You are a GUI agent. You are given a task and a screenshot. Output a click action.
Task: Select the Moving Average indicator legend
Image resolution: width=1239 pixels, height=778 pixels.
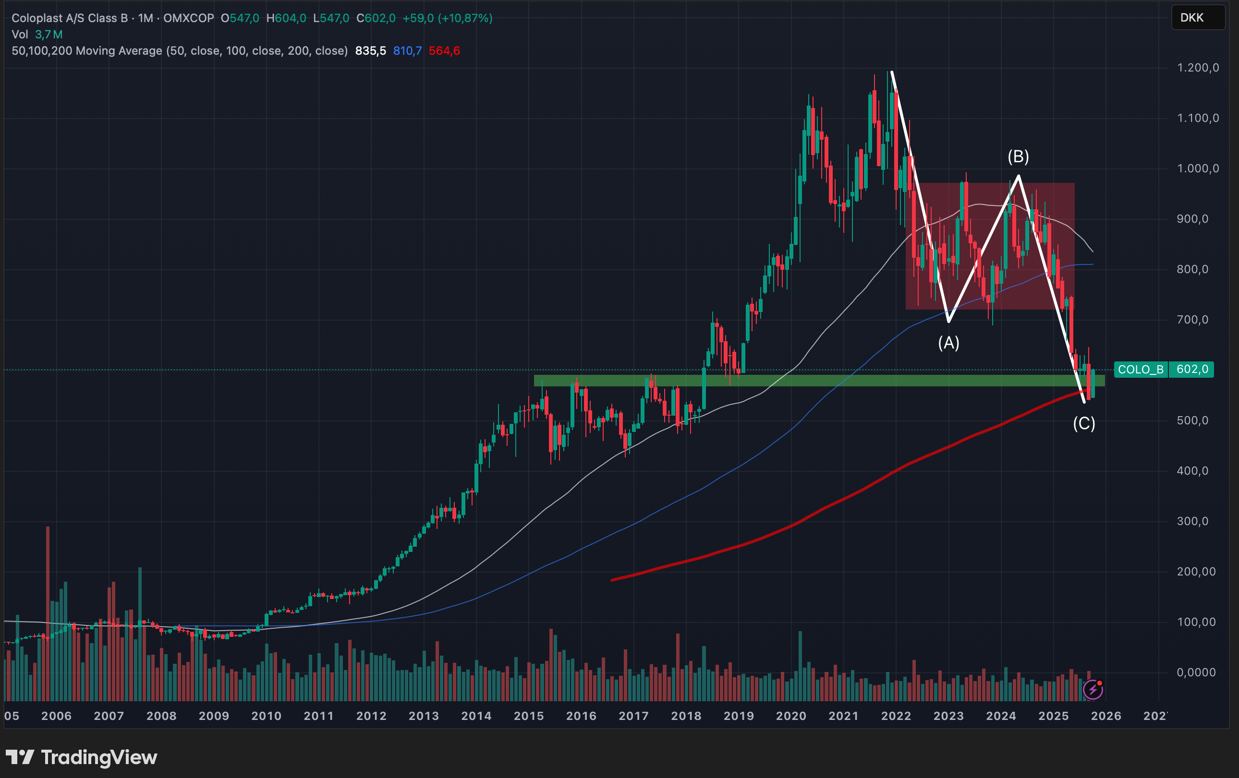(x=180, y=51)
